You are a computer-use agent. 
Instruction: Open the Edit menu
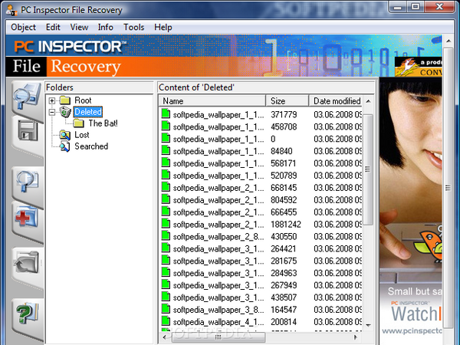(x=53, y=28)
